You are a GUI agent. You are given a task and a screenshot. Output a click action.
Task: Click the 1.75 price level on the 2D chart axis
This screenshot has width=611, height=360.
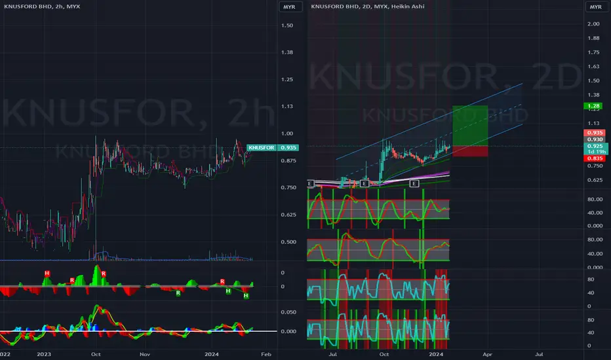(593, 52)
